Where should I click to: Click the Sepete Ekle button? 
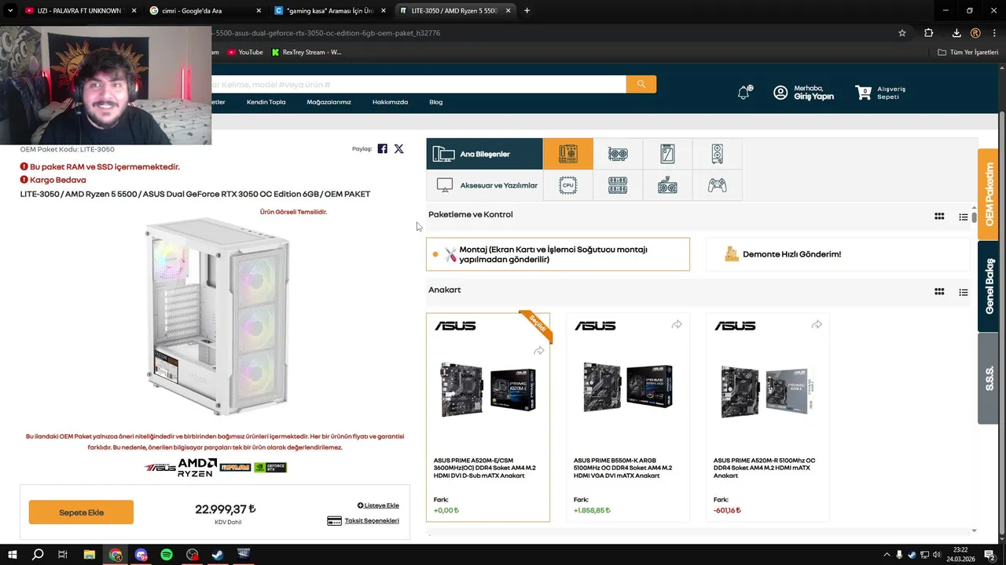coord(81,512)
